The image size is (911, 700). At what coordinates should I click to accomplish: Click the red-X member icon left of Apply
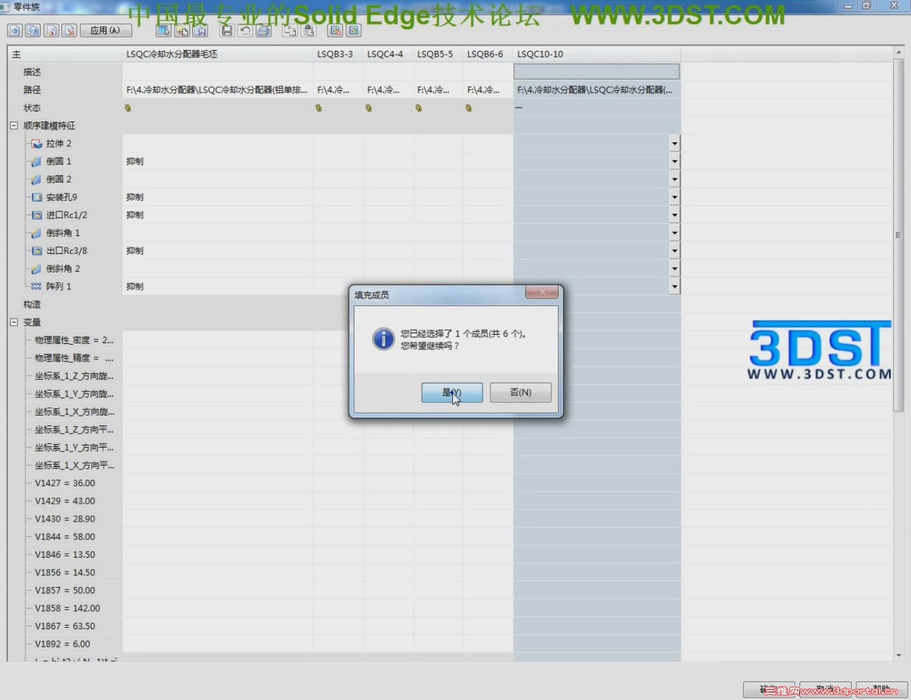[x=69, y=31]
